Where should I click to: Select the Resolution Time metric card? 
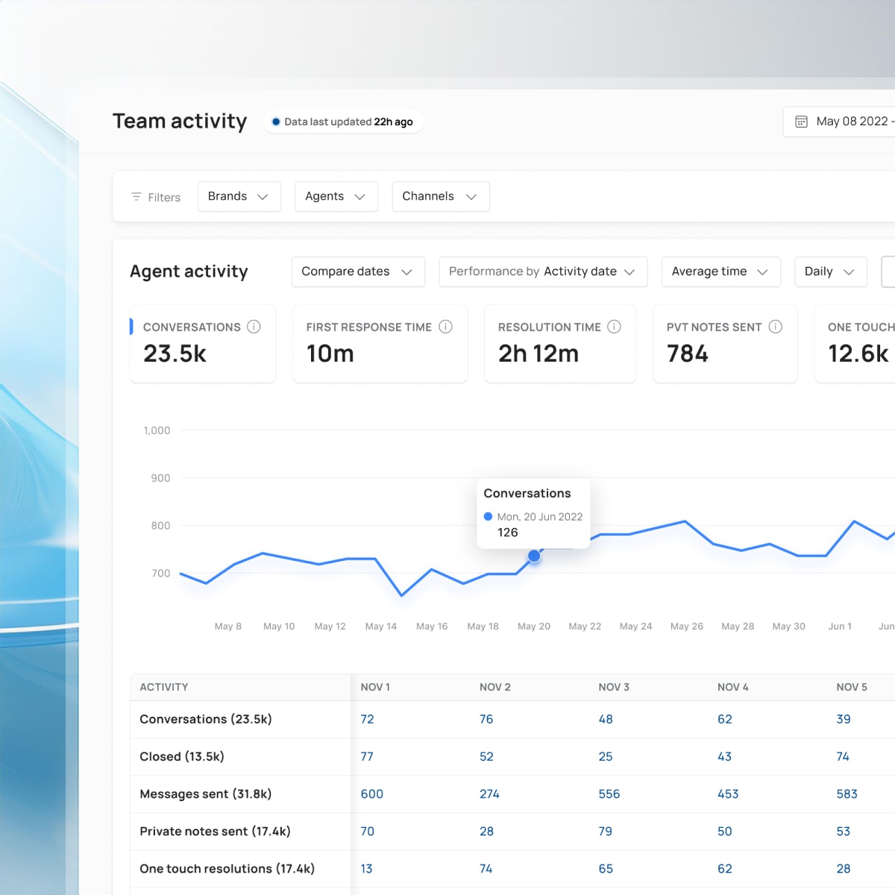(x=560, y=343)
